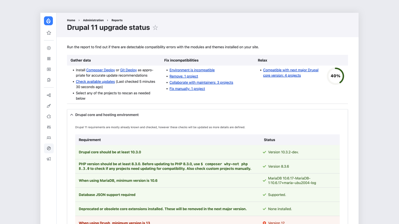The width and height of the screenshot is (399, 224).
Task: Click the Fix incompatibilities column heading
Action: coord(181,60)
